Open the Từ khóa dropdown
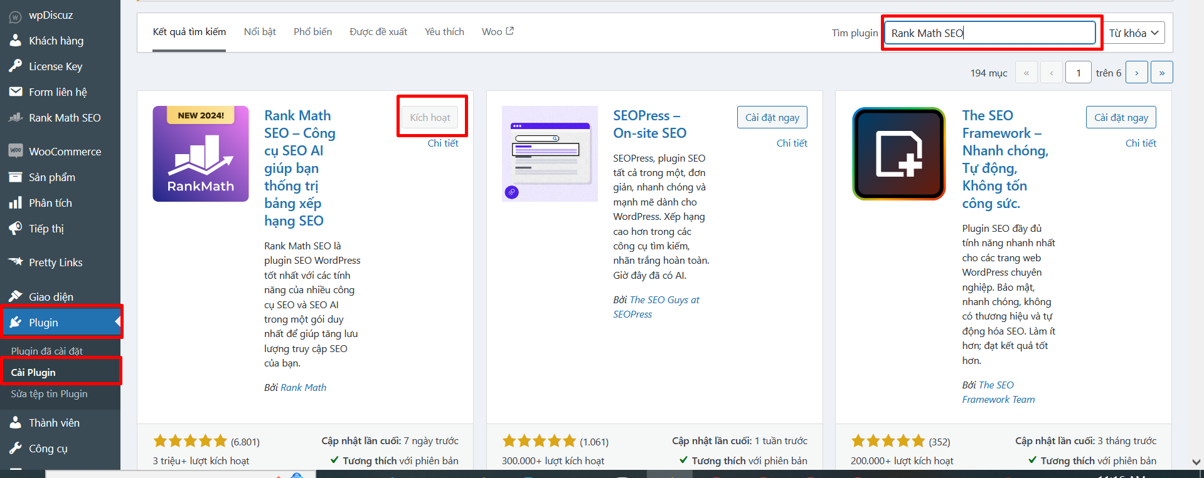 [1134, 33]
